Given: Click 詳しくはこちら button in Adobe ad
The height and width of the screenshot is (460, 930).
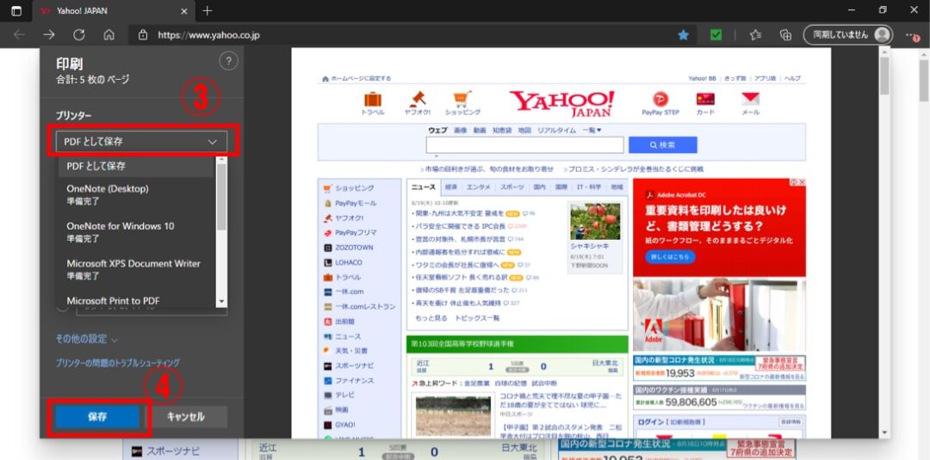Looking at the screenshot, I should (670, 257).
